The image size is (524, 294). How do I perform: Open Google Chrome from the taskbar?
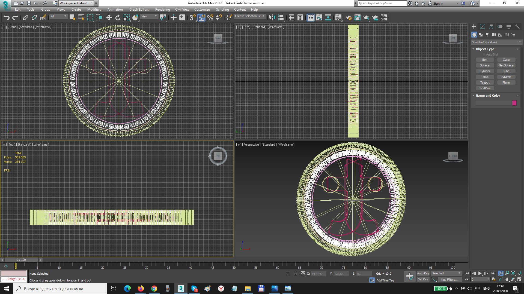coord(154,289)
